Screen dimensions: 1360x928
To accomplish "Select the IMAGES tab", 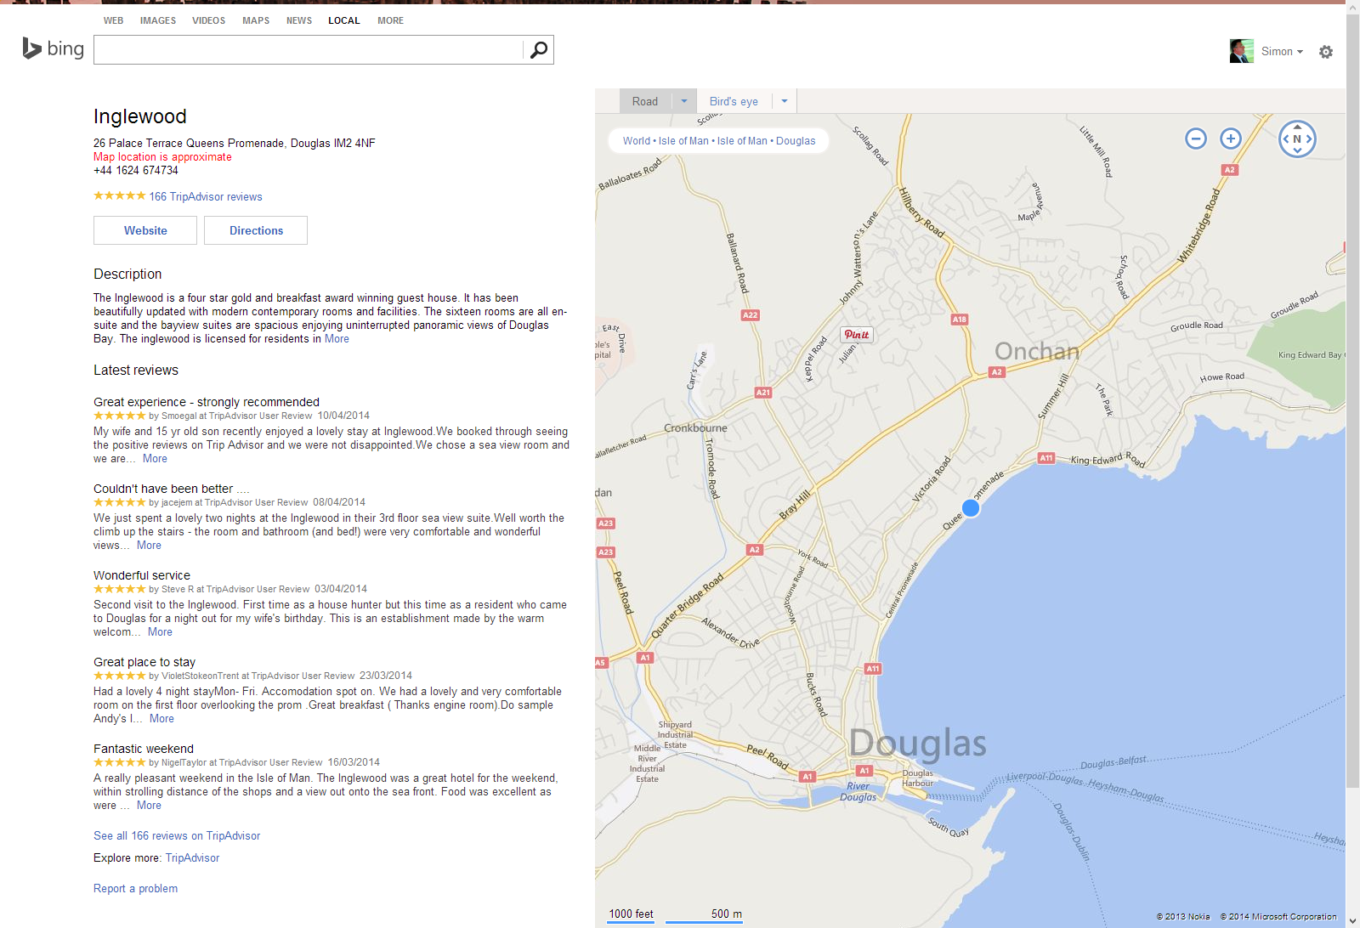I will point(158,20).
